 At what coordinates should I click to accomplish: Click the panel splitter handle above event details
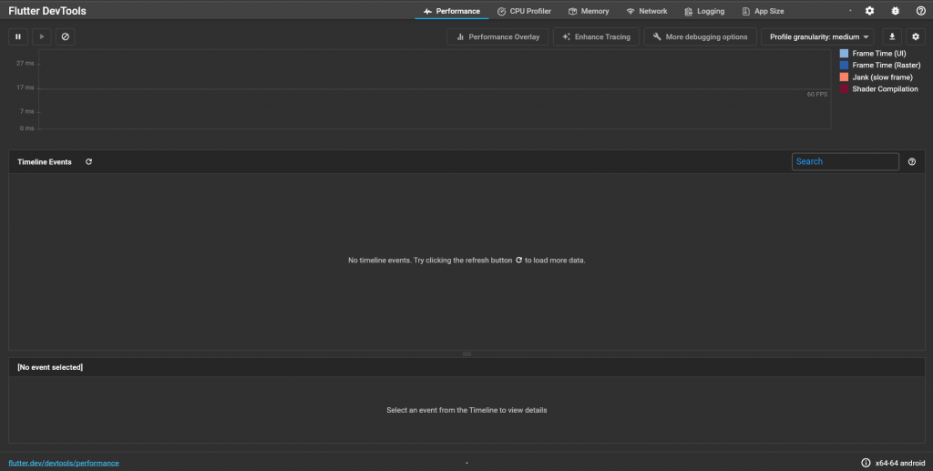point(466,354)
